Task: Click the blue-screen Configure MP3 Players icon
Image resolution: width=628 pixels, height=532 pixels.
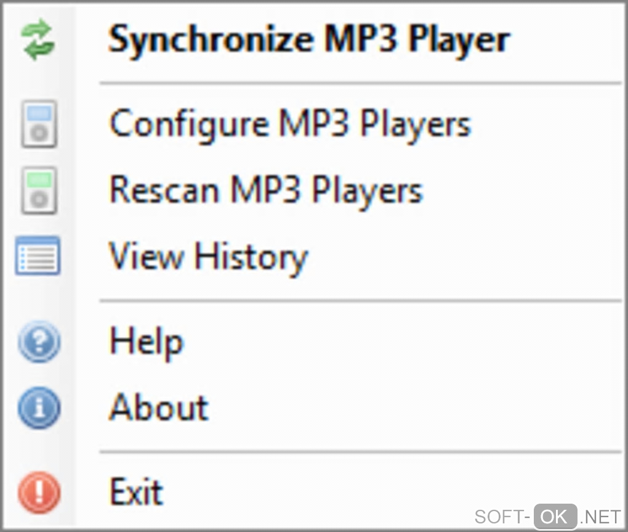Action: pos(39,124)
